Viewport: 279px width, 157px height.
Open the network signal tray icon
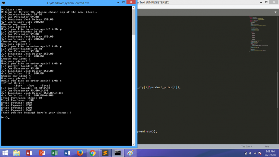click(255, 153)
